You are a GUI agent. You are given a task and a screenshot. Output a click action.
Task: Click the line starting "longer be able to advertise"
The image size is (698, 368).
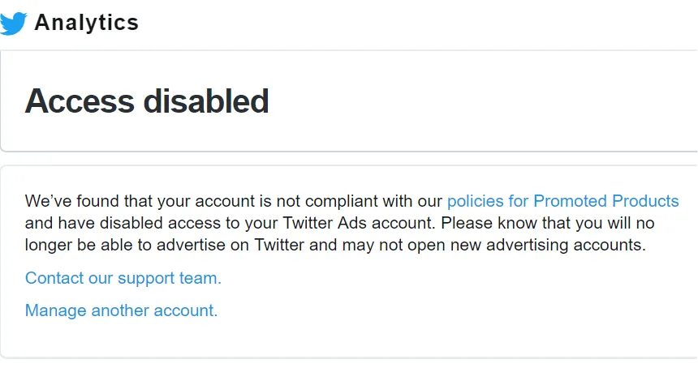[335, 245]
